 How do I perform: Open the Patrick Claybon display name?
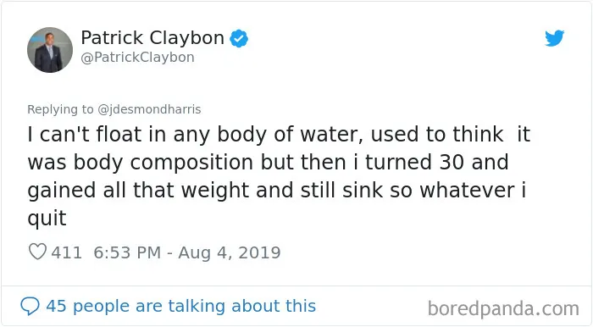click(x=152, y=38)
